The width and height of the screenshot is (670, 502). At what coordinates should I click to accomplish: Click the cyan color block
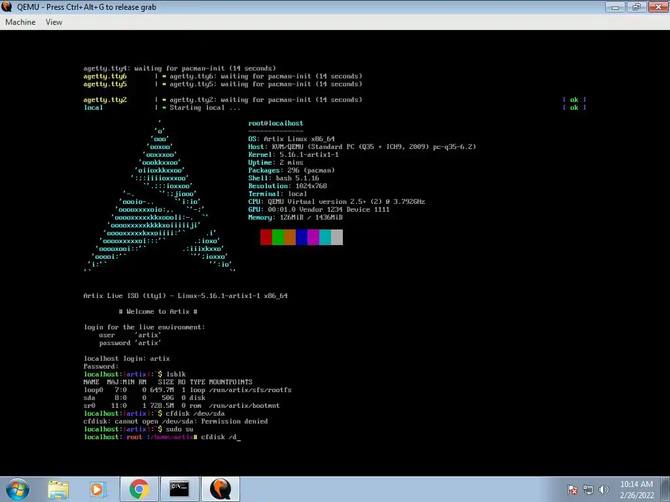325,237
